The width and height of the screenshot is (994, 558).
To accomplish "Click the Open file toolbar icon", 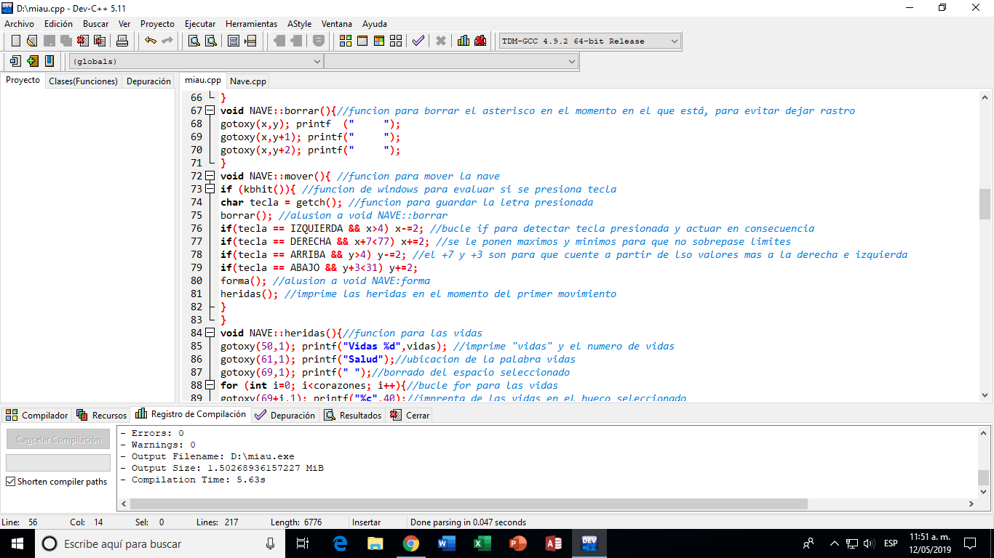I will click(32, 41).
